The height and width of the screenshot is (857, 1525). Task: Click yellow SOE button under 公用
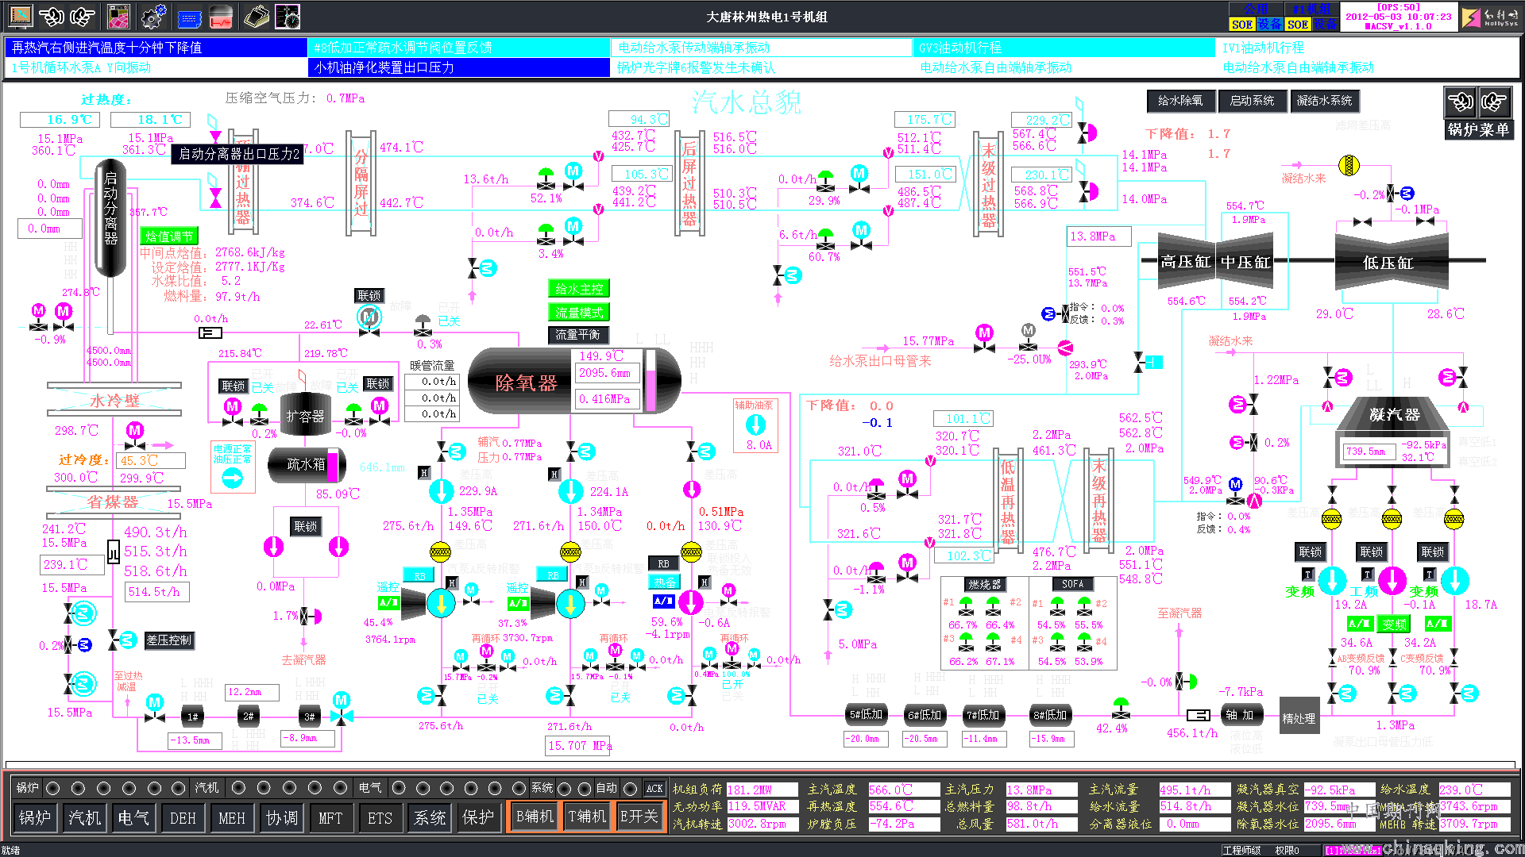click(1241, 25)
